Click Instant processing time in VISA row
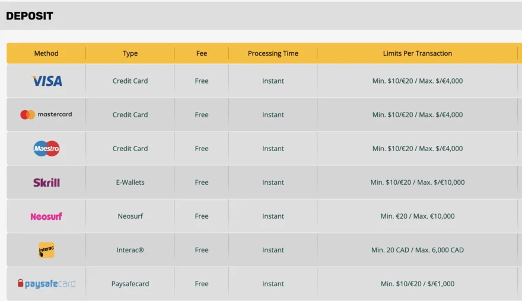This screenshot has width=522, height=301. 273,81
